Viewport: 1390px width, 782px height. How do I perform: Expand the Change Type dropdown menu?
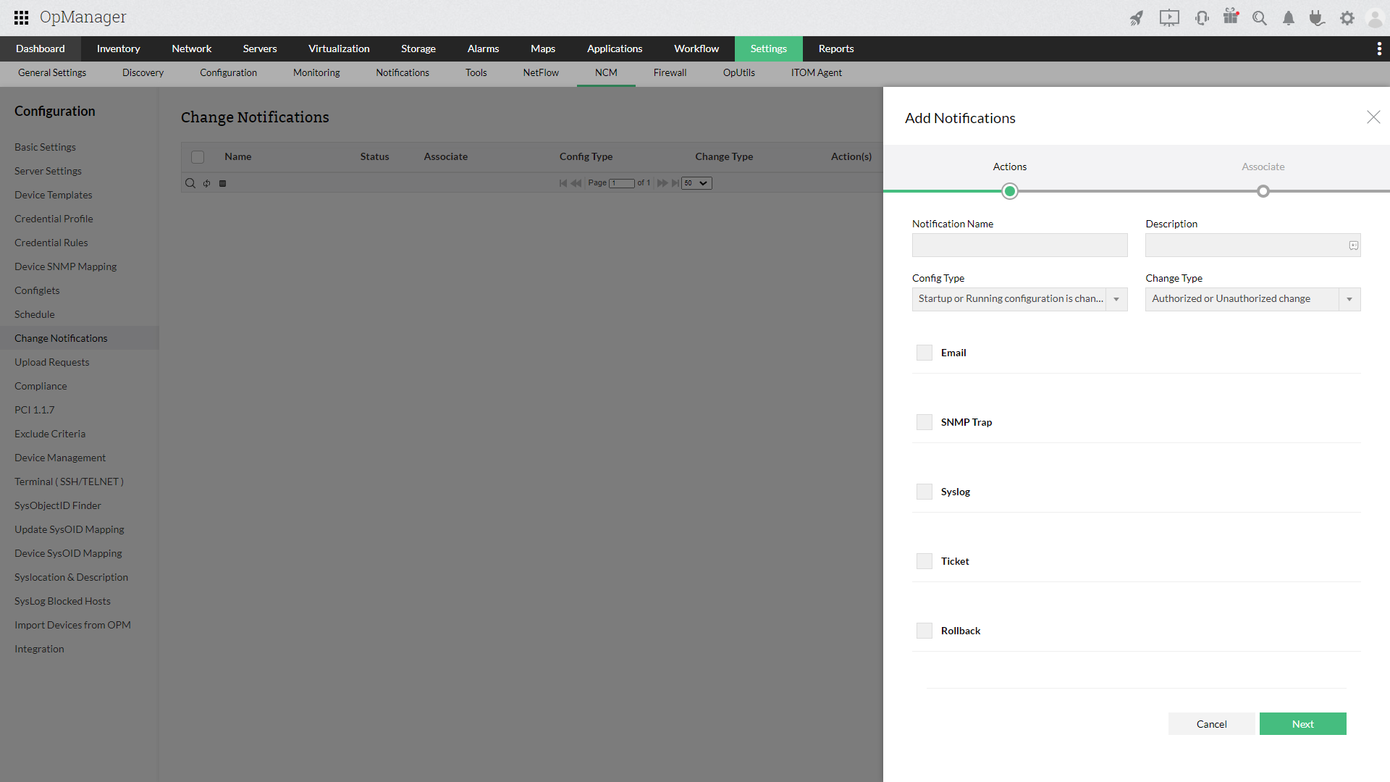tap(1351, 299)
